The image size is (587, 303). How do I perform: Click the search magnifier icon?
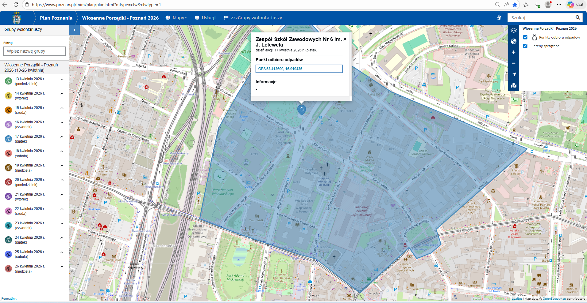click(577, 18)
